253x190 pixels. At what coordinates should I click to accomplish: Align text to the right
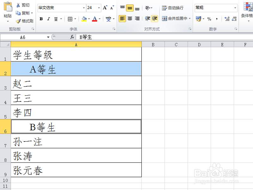click(x=137, y=19)
